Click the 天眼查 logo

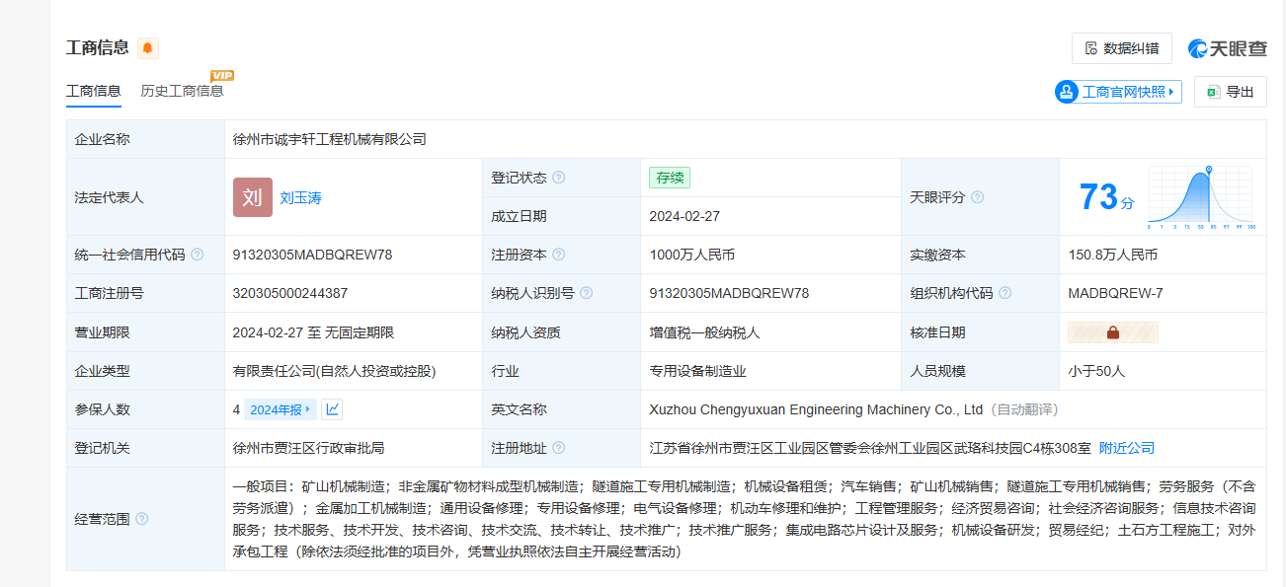click(1227, 48)
